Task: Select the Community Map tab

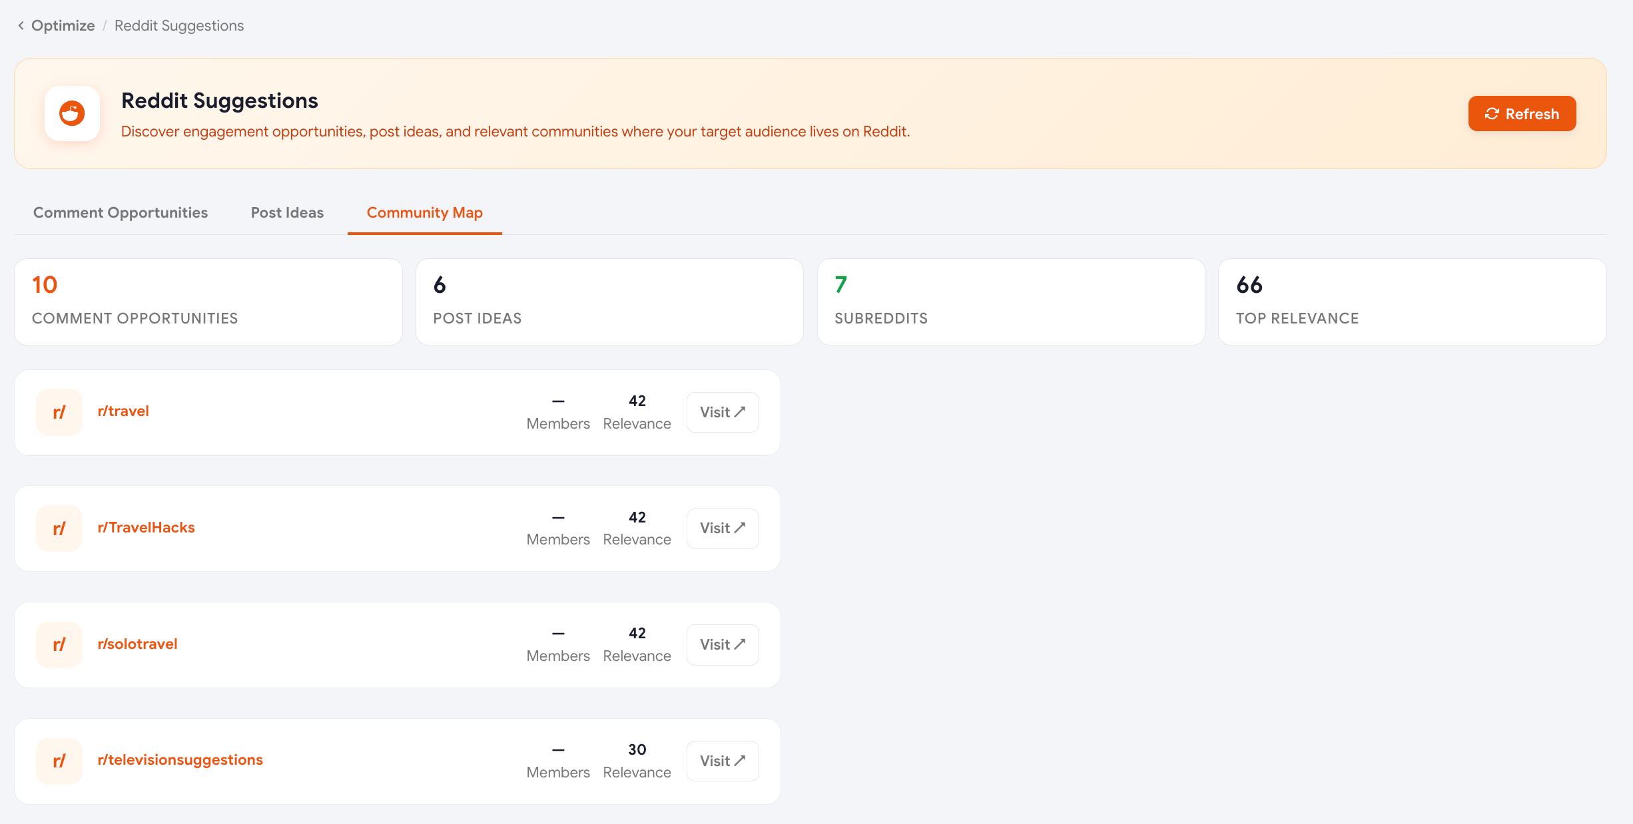Action: [425, 212]
